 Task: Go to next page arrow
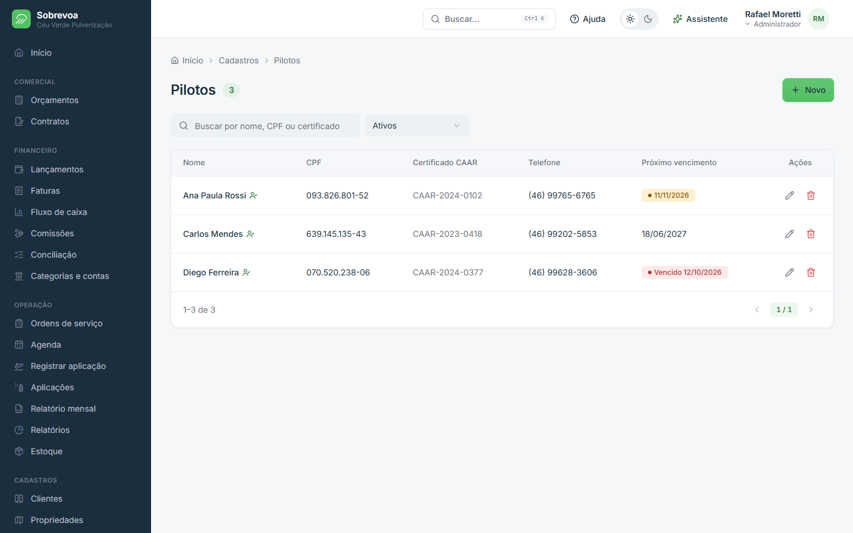click(811, 310)
